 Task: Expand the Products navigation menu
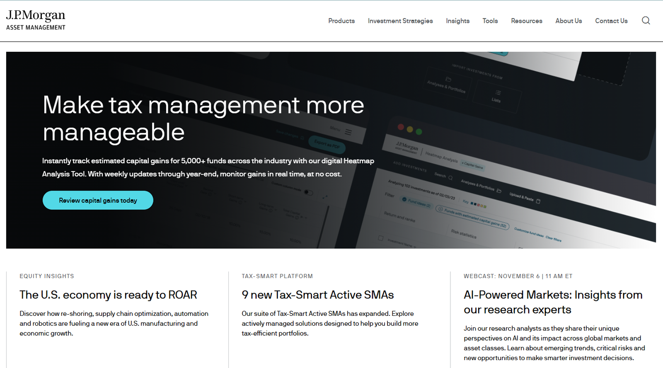point(341,21)
